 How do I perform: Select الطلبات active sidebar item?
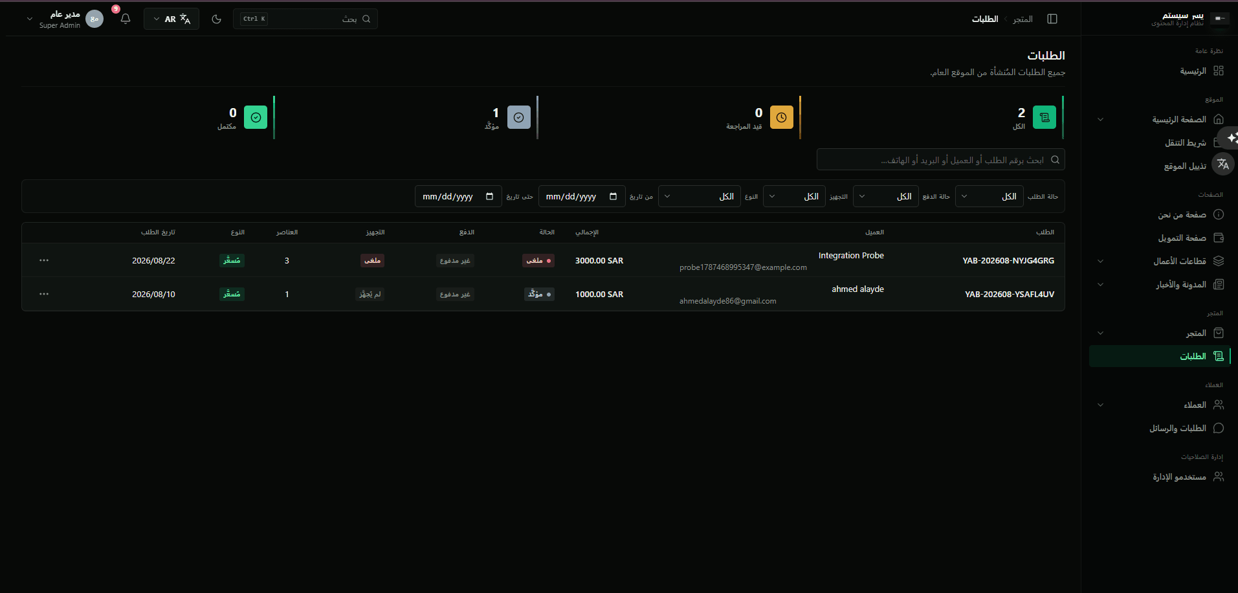tap(1161, 356)
